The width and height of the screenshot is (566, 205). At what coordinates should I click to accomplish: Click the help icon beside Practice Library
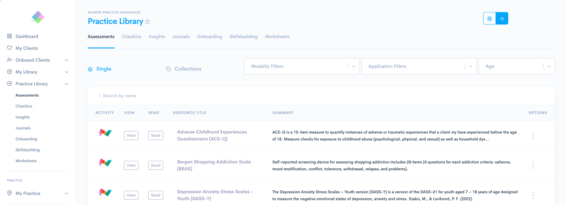148,22
